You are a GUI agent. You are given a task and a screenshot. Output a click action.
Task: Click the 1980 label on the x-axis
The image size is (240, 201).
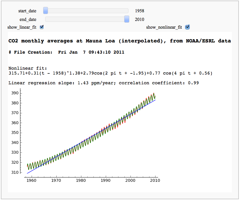point(81,181)
